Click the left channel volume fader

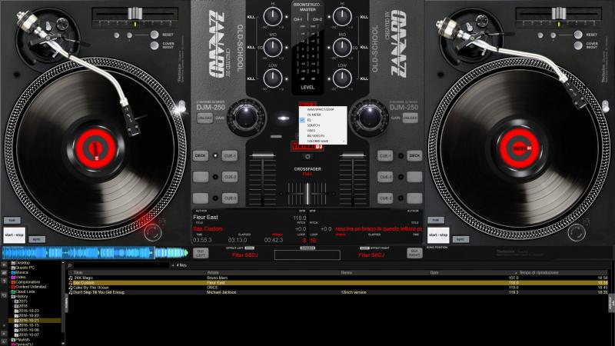(x=262, y=156)
